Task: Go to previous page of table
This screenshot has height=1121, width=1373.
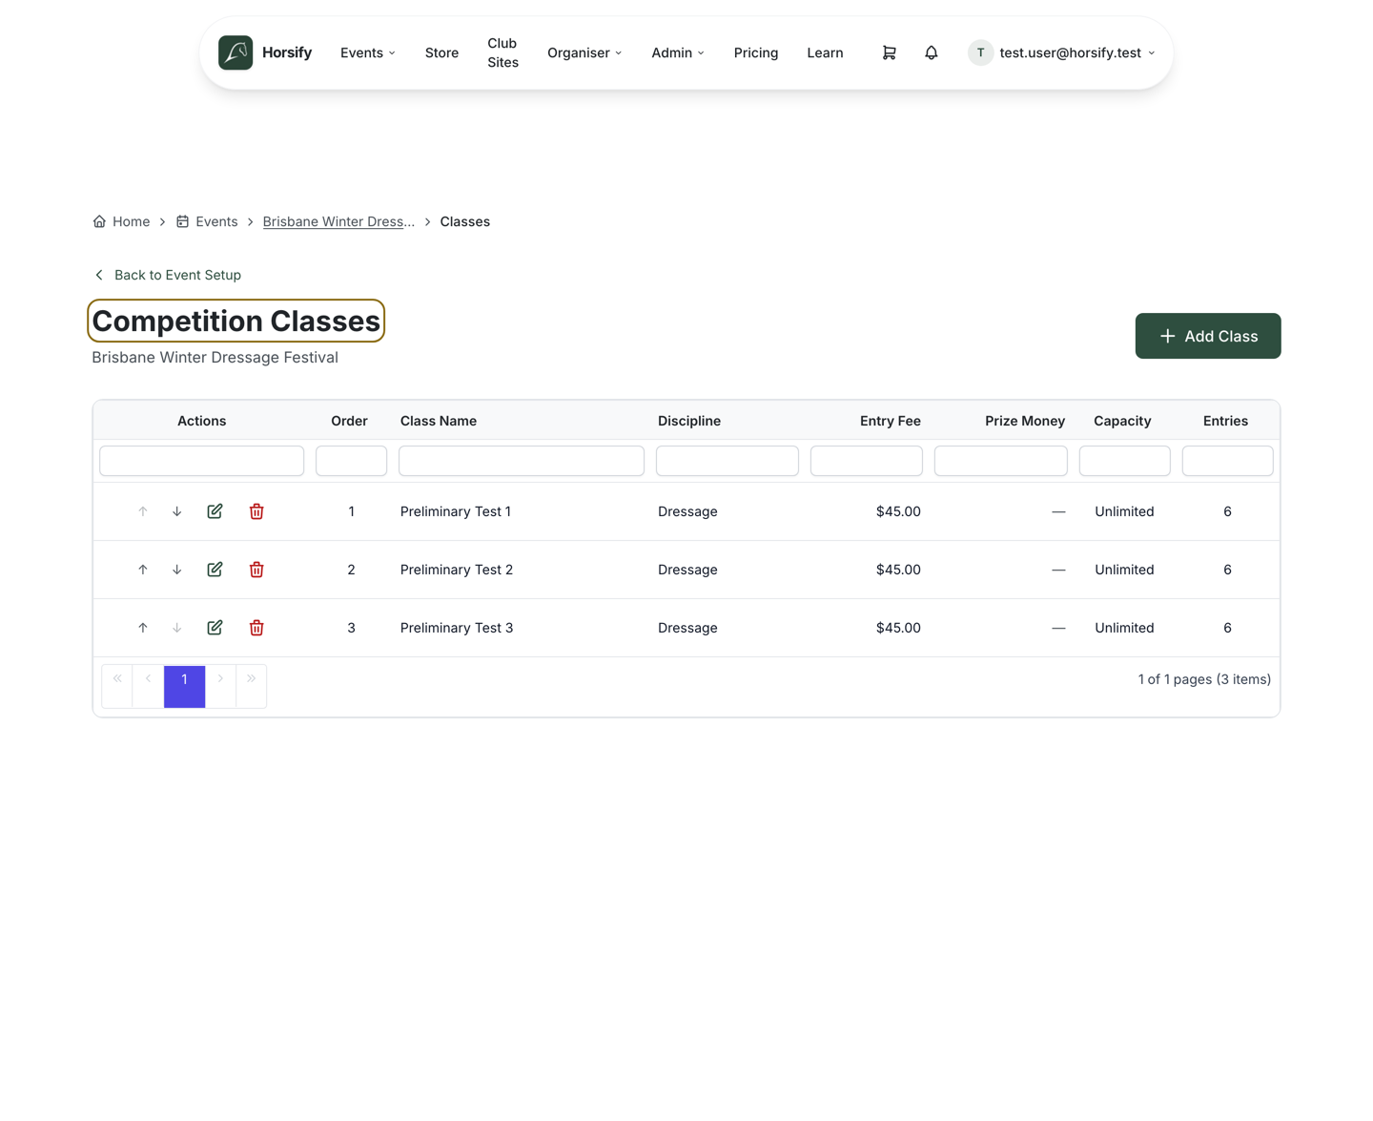Action: pyautogui.click(x=149, y=685)
